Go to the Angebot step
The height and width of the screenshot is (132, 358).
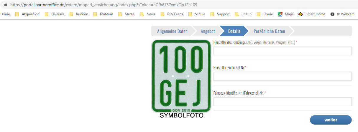coord(208,31)
